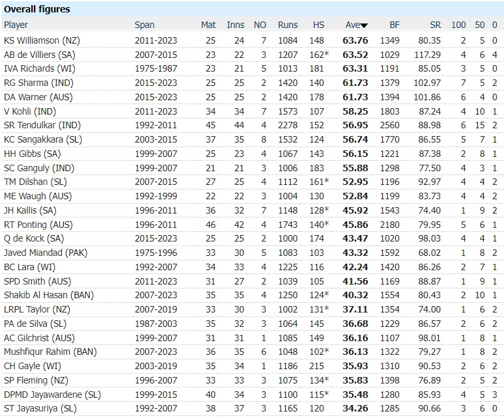Select SP Fleming (NZ) player name

coord(36,380)
